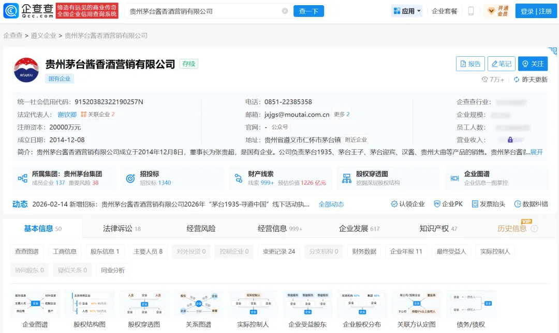Select the 最终受益人 filter chip
The image size is (559, 333).
(x=451, y=251)
